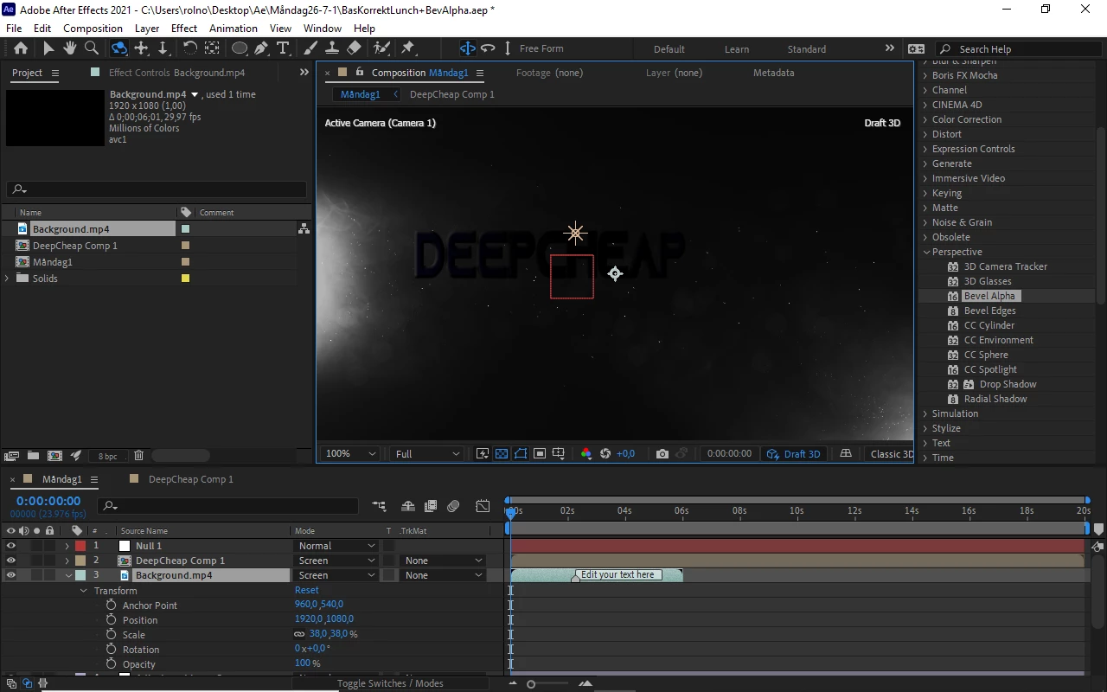Select the Pan Behind anchor point tool
The width and height of the screenshot is (1107, 692).
click(x=212, y=48)
